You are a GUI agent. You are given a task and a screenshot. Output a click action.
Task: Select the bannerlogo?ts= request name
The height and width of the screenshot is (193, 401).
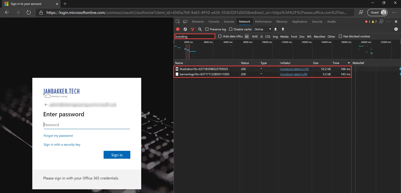pyautogui.click(x=204, y=74)
